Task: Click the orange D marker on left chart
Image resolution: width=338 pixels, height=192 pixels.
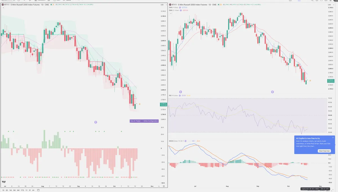Action: point(140,104)
